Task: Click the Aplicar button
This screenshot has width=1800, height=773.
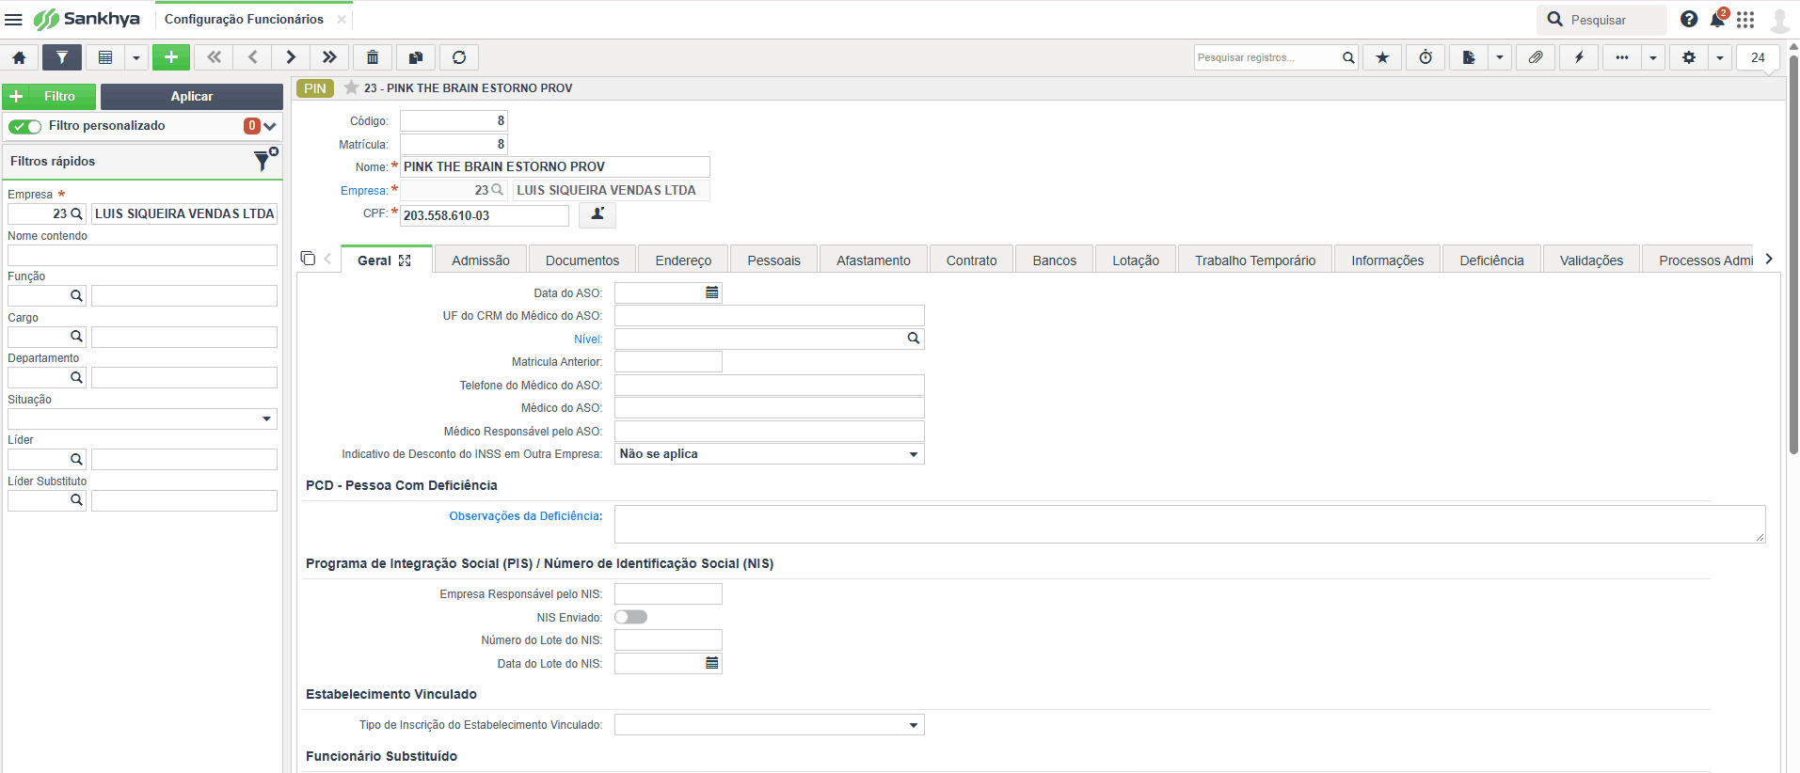Action: [x=192, y=97]
